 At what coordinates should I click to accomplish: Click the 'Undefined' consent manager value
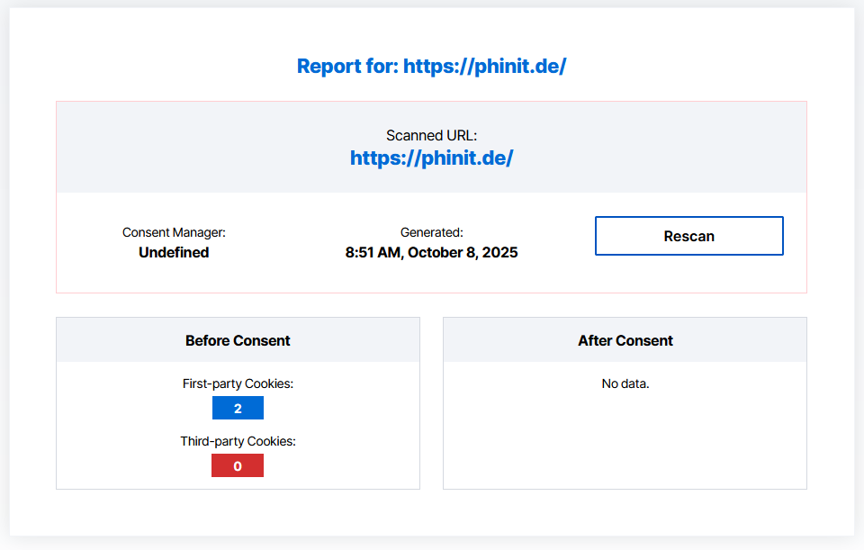(174, 253)
